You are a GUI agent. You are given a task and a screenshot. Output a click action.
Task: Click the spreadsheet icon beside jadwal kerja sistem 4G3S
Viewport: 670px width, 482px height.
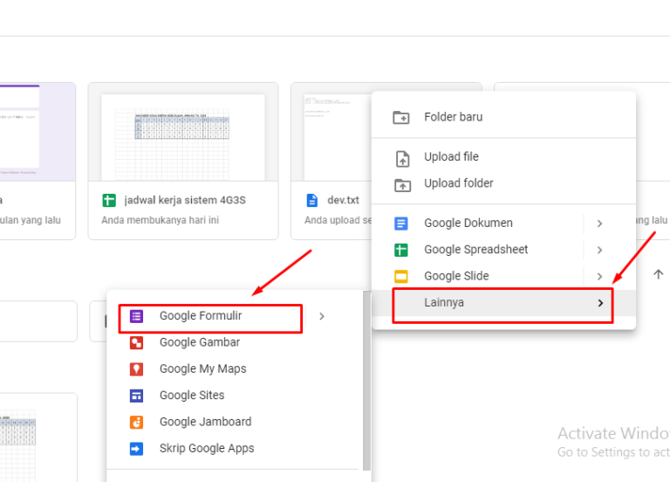click(109, 200)
